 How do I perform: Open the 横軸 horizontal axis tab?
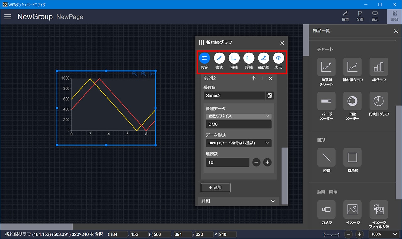234,58
